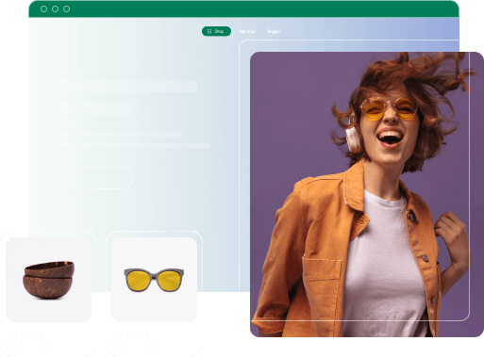Image resolution: width=484 pixels, height=357 pixels.
Task: Click the white headphones on woman's ear
Action: pos(353,138)
